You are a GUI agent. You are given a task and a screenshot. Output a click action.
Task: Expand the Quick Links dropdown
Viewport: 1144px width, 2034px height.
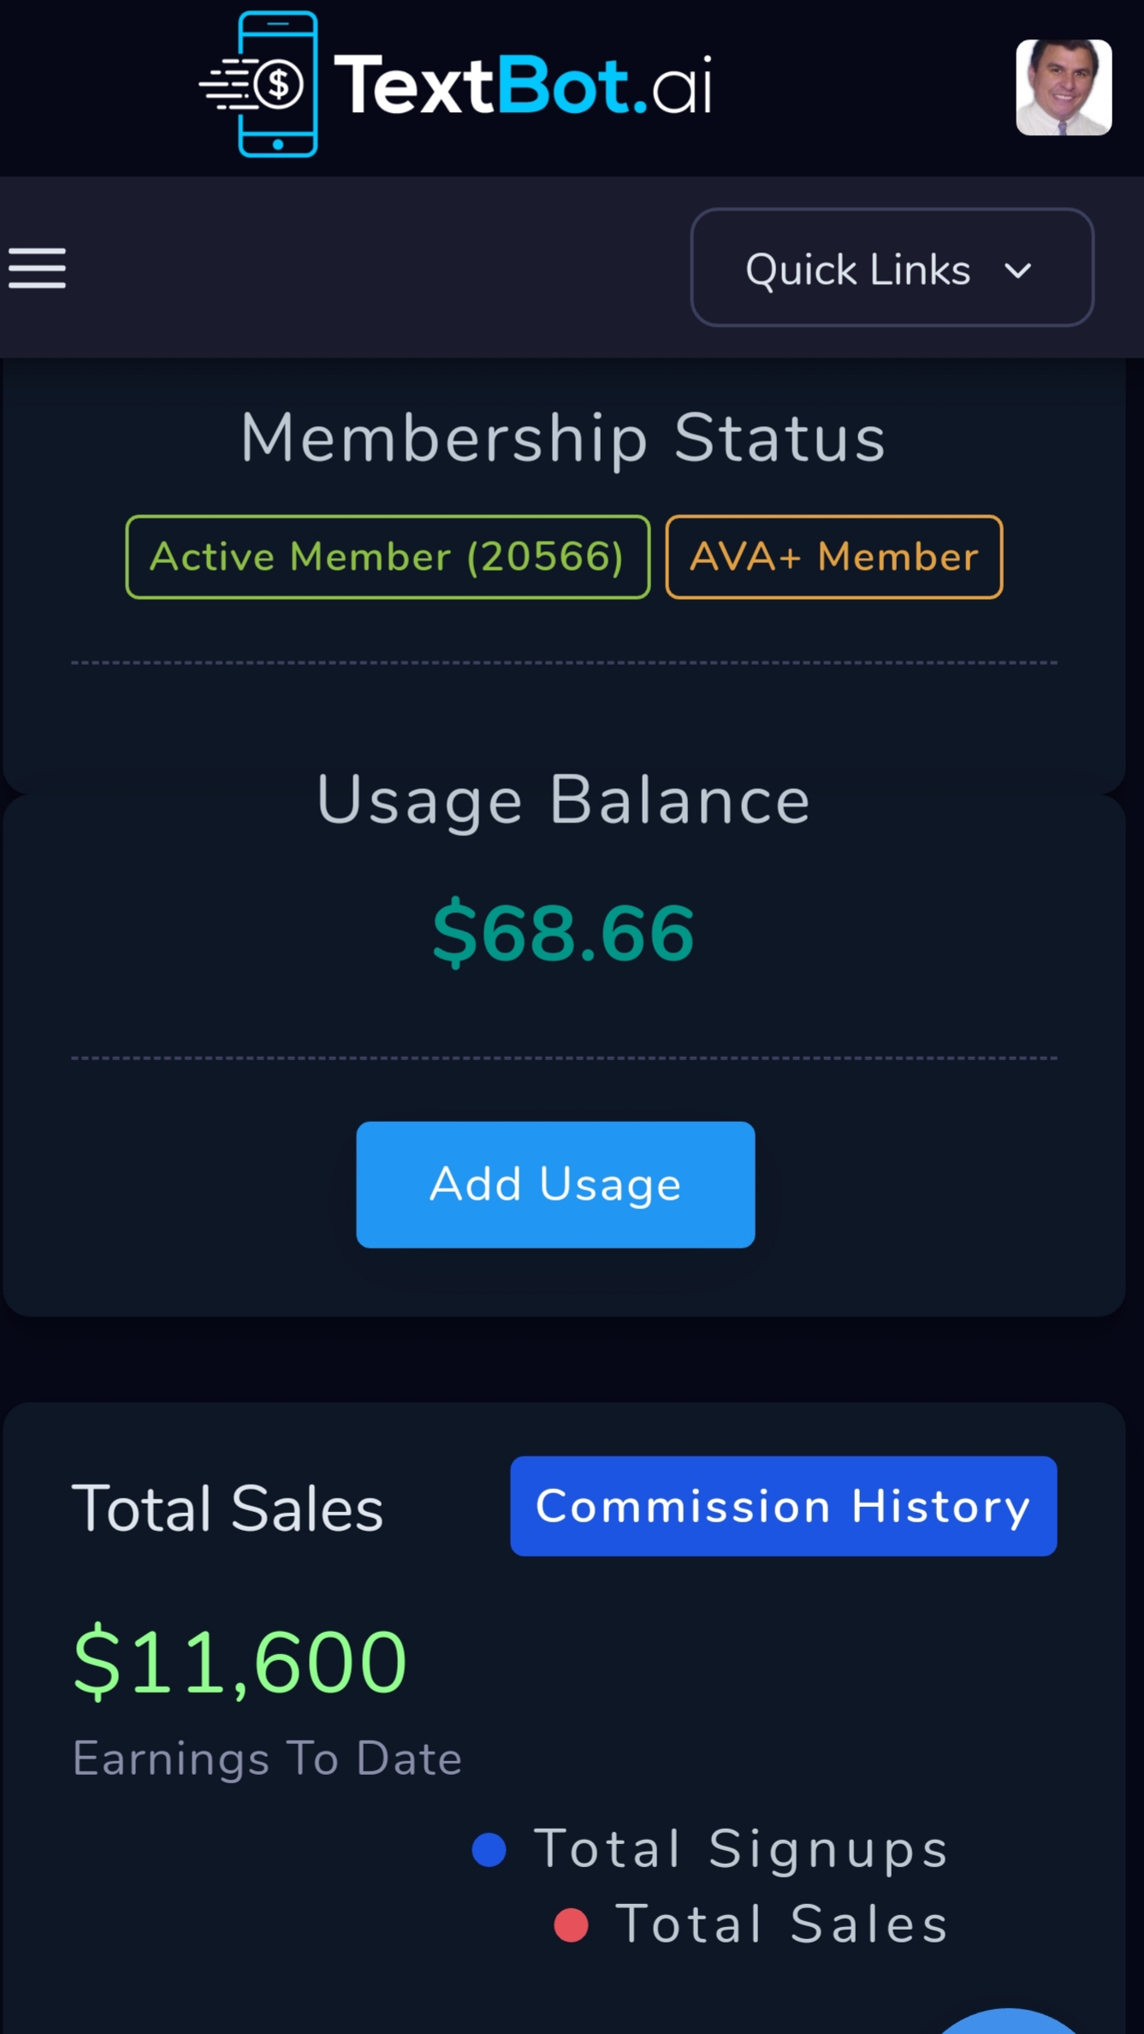[x=891, y=268]
